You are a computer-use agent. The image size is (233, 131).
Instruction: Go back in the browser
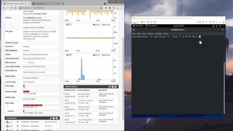pyautogui.click(x=4, y=8)
